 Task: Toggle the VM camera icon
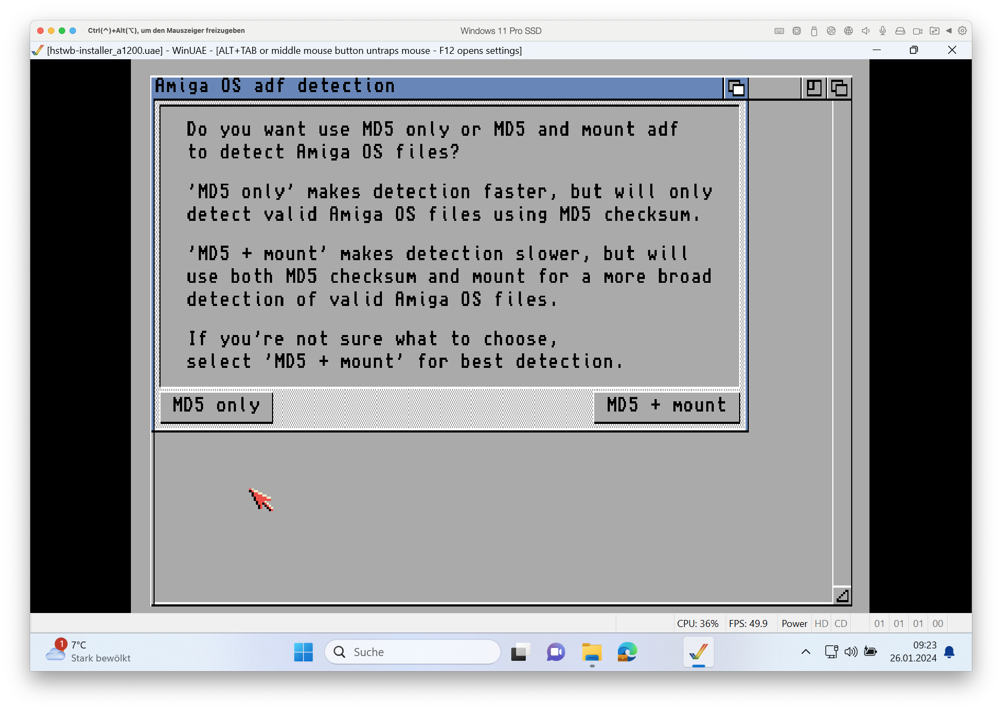pos(917,31)
